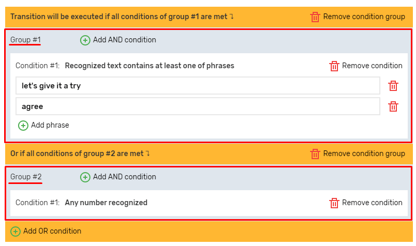Delete the 'agree' phrase with trash icon
The height and width of the screenshot is (246, 416).
[393, 106]
